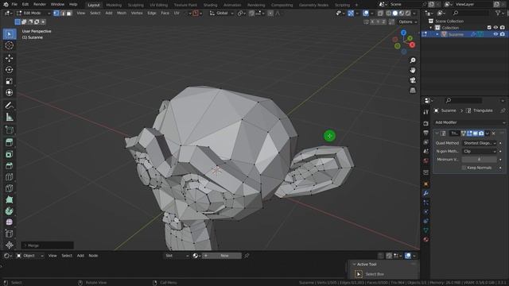Switch perspective/orthographic grid icon
This screenshot has width=509, height=286.
pyautogui.click(x=413, y=91)
